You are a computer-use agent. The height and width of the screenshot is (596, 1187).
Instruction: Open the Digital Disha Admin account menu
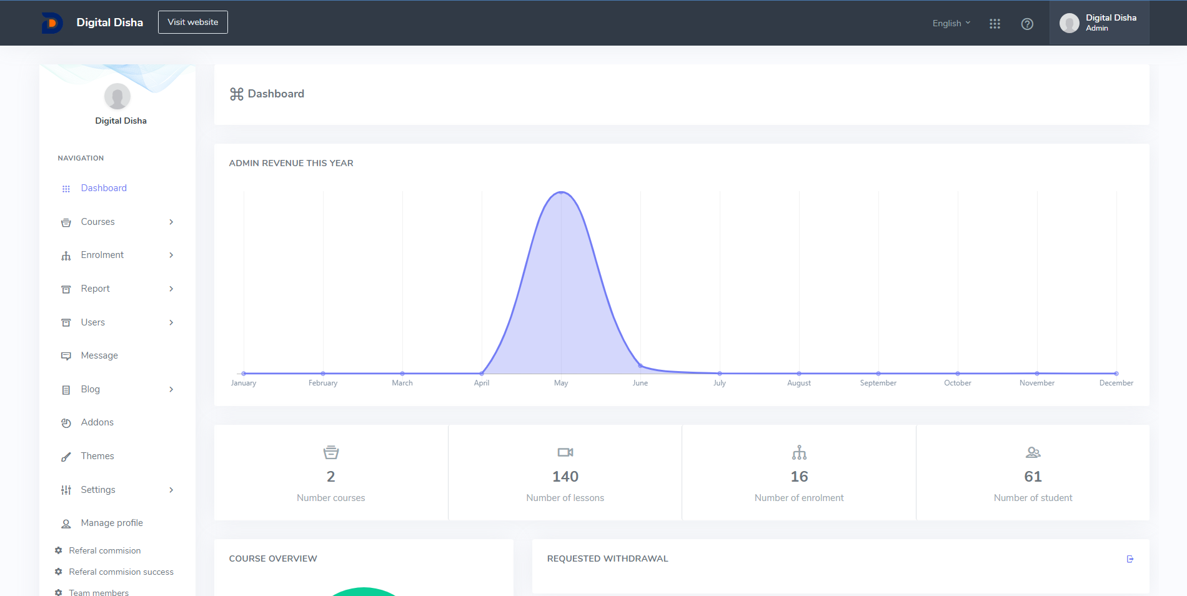1099,23
